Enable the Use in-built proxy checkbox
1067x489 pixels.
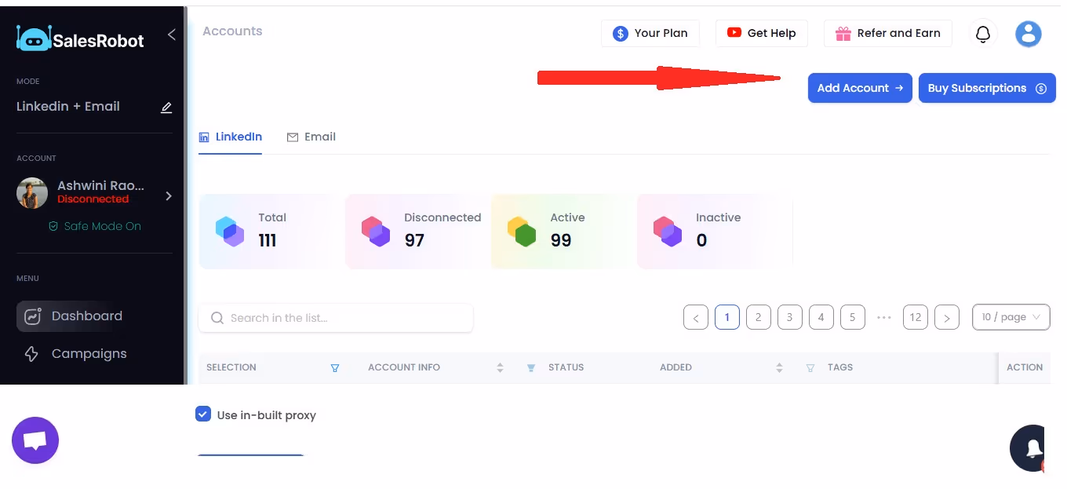click(x=203, y=414)
